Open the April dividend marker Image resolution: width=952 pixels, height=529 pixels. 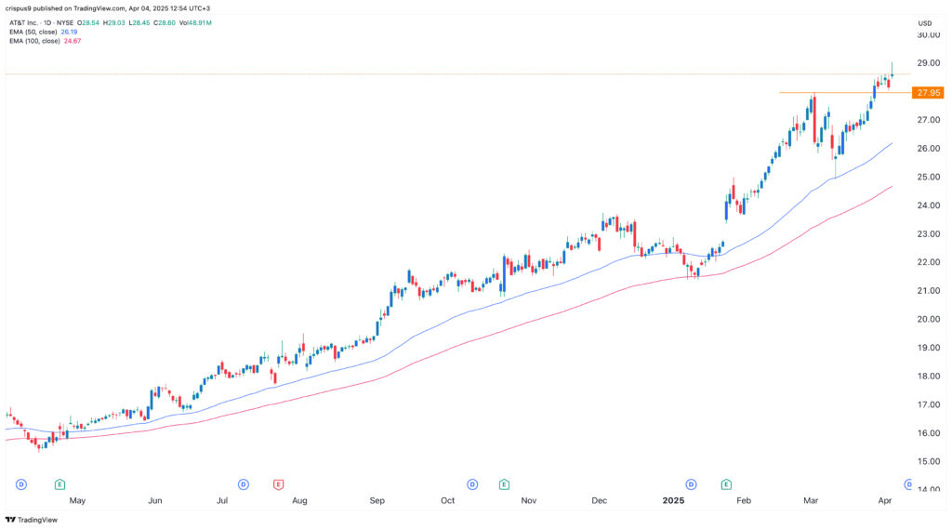(x=909, y=484)
